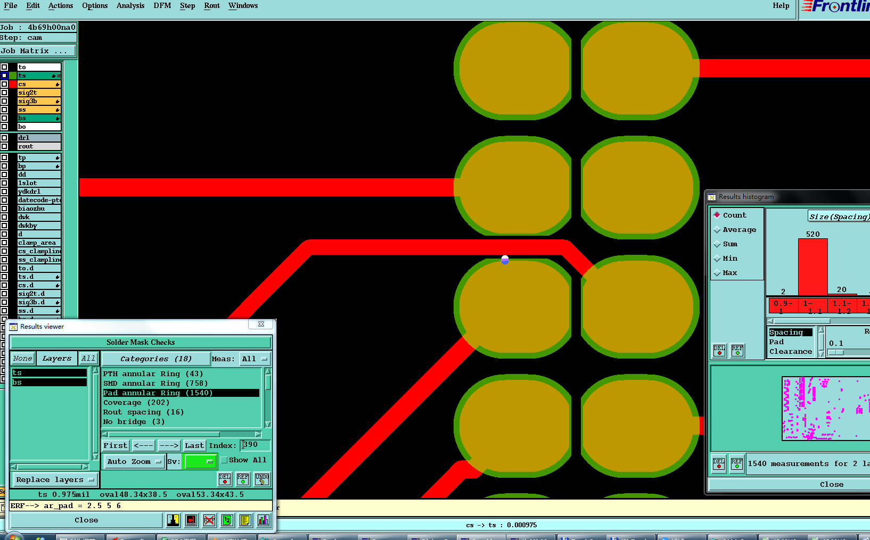Click right arrow of categories horizontal scrollbar

[x=258, y=435]
